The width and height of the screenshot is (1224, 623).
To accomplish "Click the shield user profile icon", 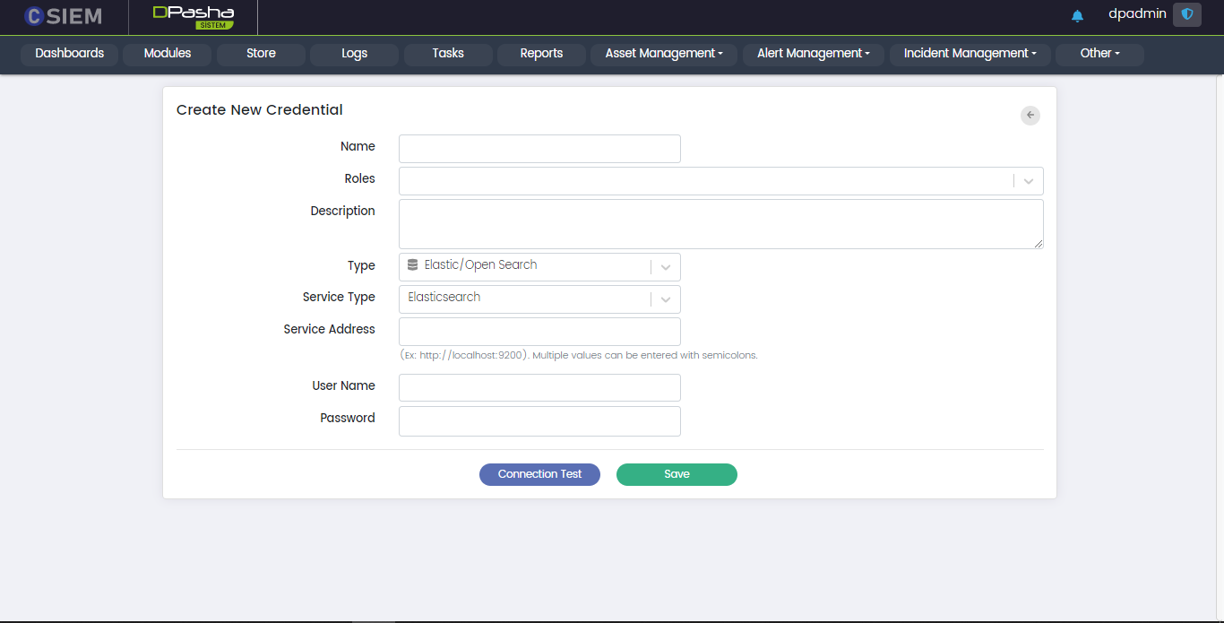I will [1186, 14].
